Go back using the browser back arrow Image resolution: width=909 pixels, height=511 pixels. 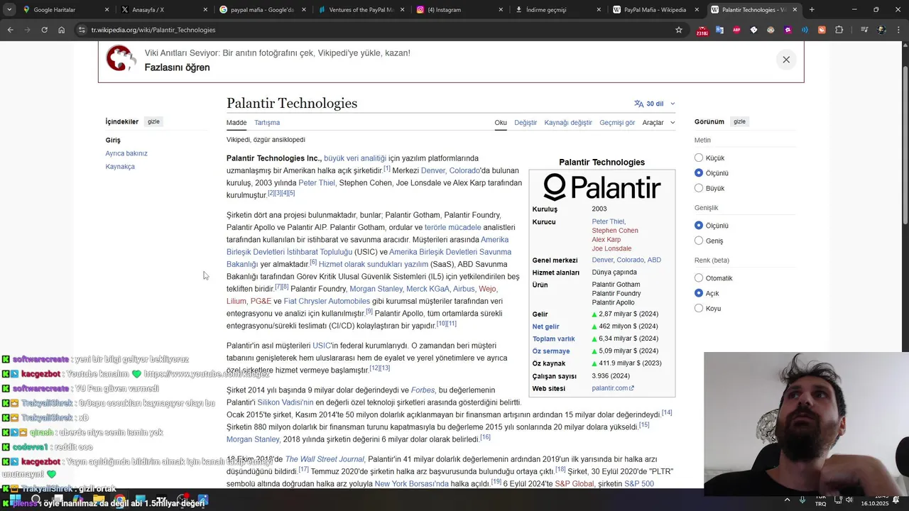[10, 30]
